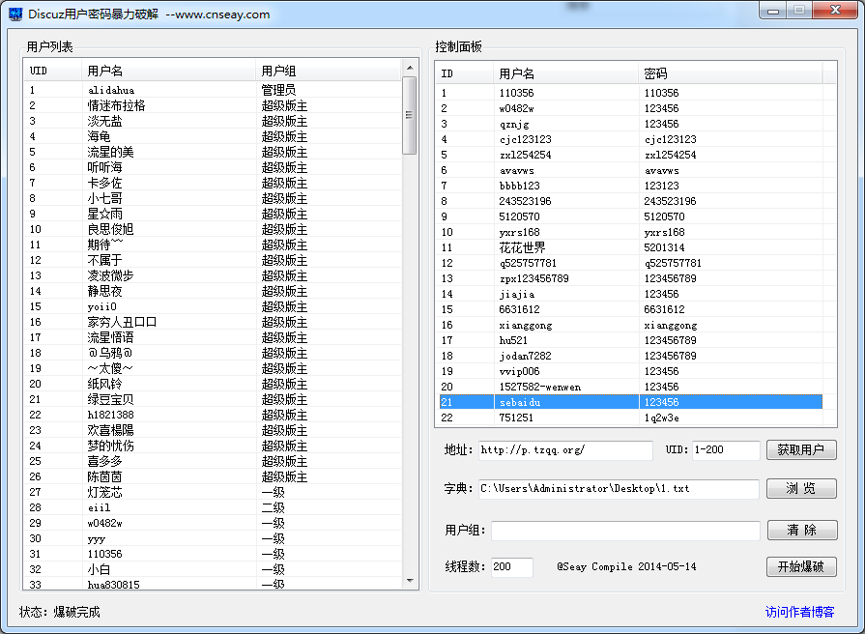Click the 浏 览 button to browse the dictionary
The height and width of the screenshot is (634, 865).
801,488
